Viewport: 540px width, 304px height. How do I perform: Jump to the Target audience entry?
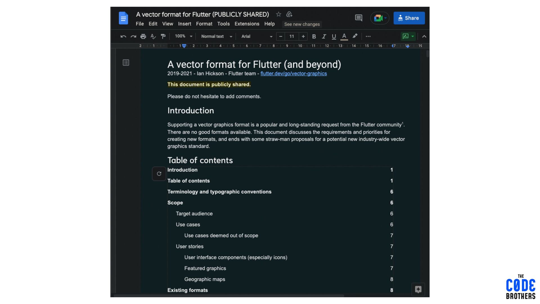point(194,214)
